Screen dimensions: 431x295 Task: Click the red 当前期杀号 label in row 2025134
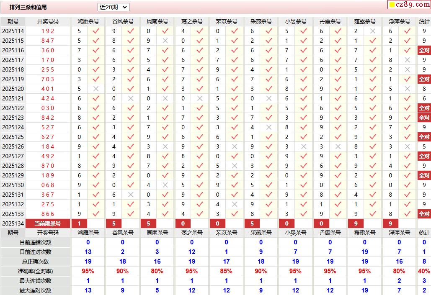tap(48, 223)
